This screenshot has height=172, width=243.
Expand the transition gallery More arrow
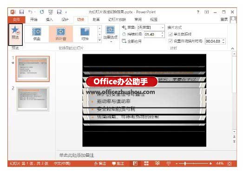click(99, 40)
